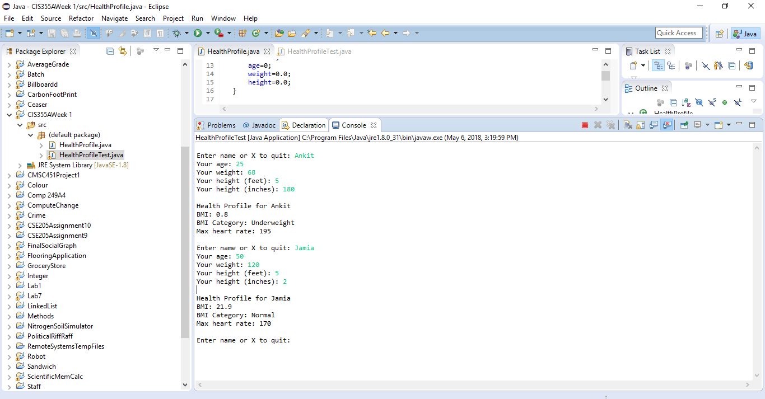
Task: Click the Clear Console icon
Action: [628, 125]
